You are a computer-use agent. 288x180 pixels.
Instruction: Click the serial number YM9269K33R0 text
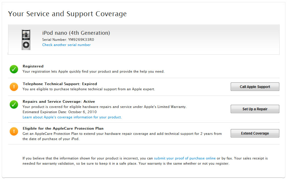(x=81, y=39)
